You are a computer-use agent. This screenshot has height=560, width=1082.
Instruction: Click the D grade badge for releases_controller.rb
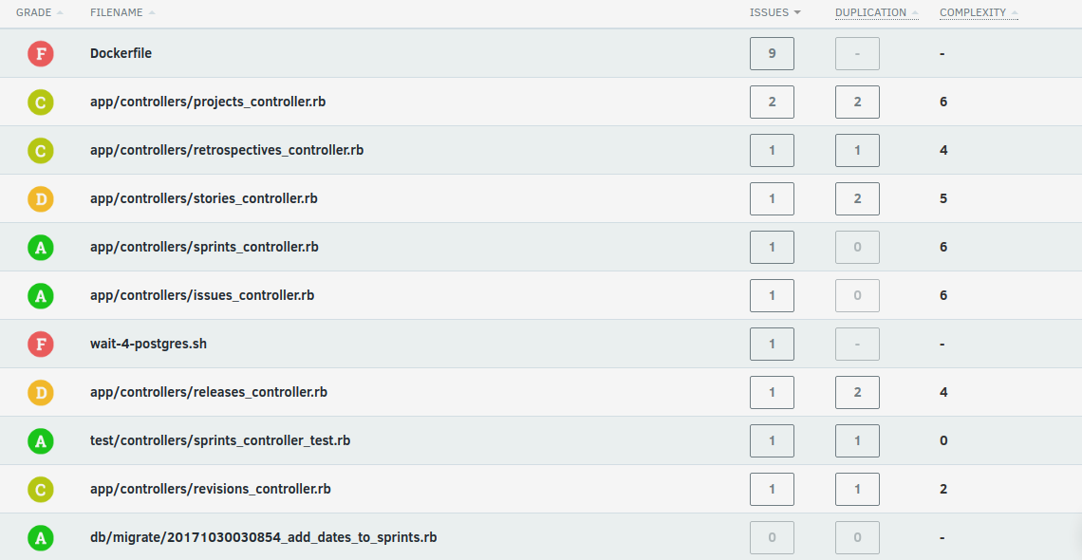pyautogui.click(x=40, y=393)
